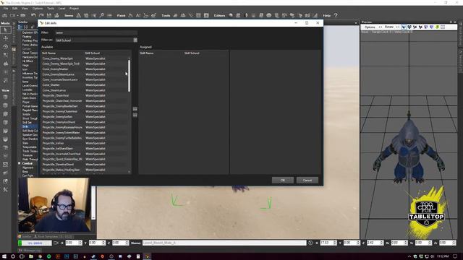Open Task View on the taskbar
This screenshot has width=463, height=260.
coord(22,256)
